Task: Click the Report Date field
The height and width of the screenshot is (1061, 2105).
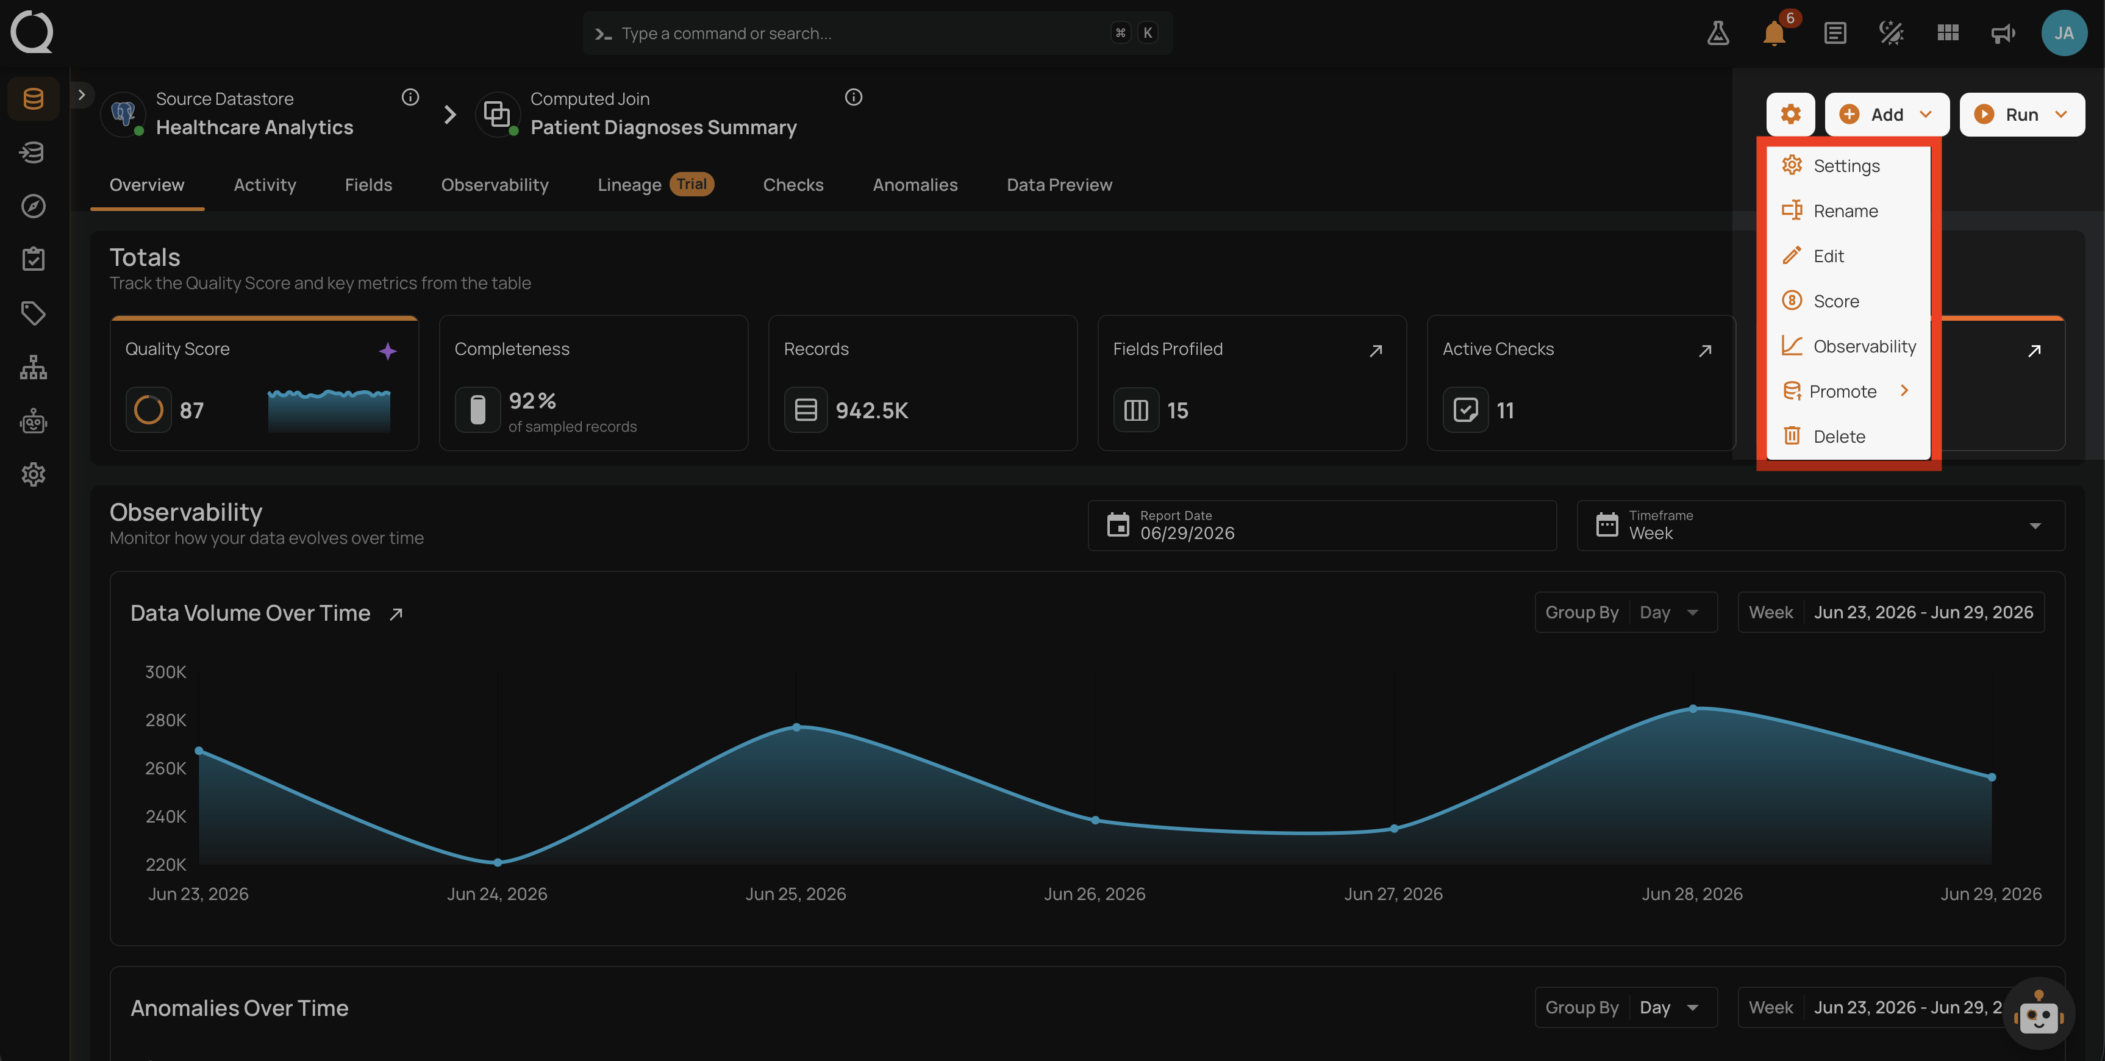Action: click(x=1321, y=525)
